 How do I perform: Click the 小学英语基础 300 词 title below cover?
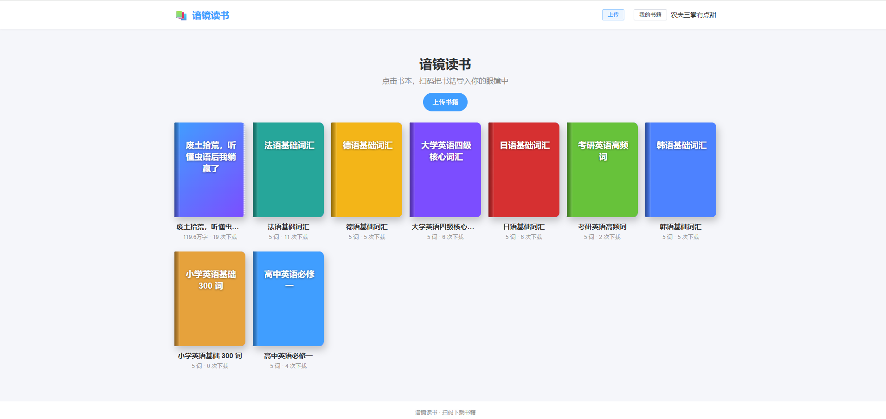(210, 356)
